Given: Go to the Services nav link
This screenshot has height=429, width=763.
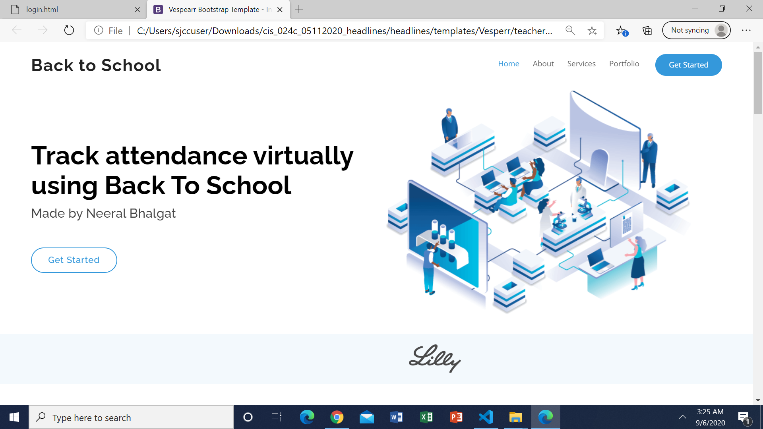Looking at the screenshot, I should click(x=581, y=64).
